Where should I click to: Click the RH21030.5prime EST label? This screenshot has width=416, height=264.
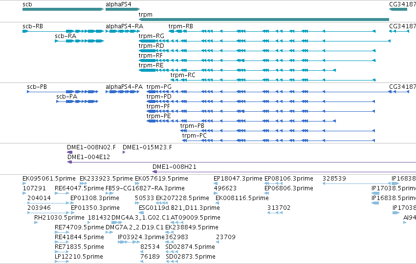point(59,218)
